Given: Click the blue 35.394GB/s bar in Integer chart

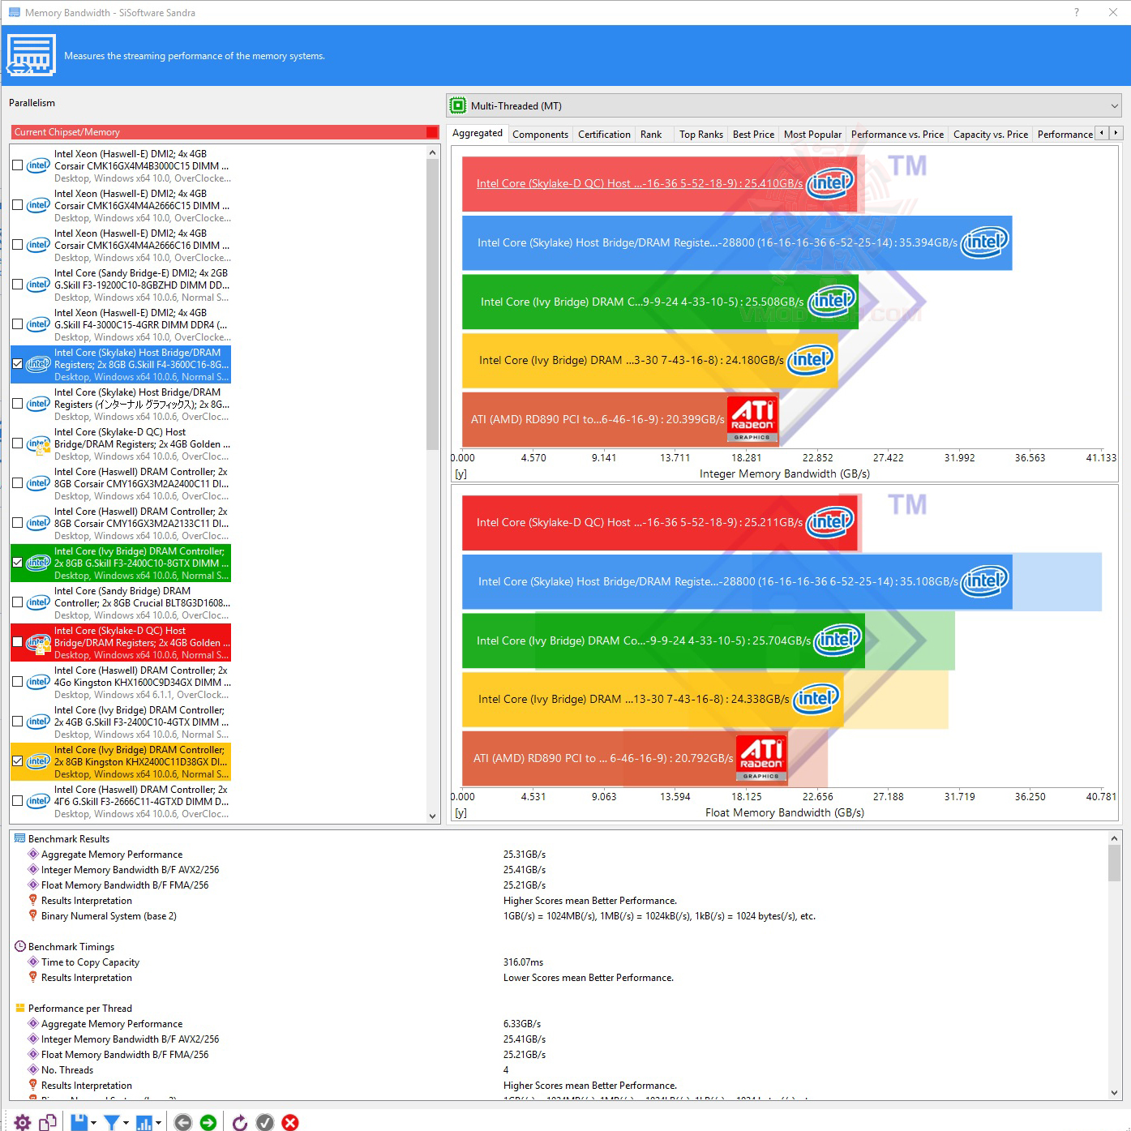Looking at the screenshot, I should pos(737,242).
